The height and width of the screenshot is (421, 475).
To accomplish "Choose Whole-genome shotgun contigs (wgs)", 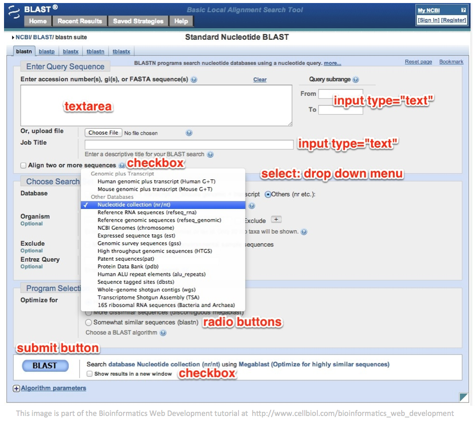I will (163, 290).
